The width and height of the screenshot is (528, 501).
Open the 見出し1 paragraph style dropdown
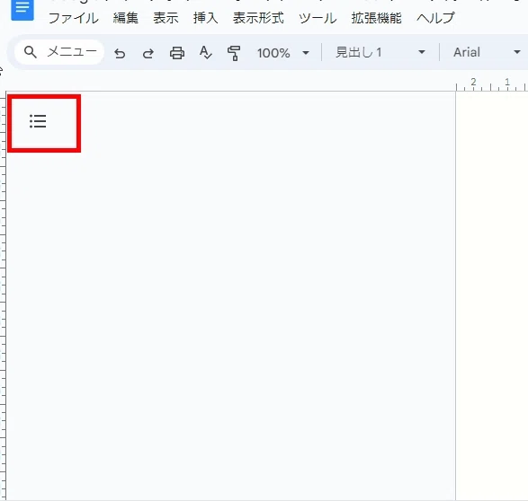tap(380, 52)
